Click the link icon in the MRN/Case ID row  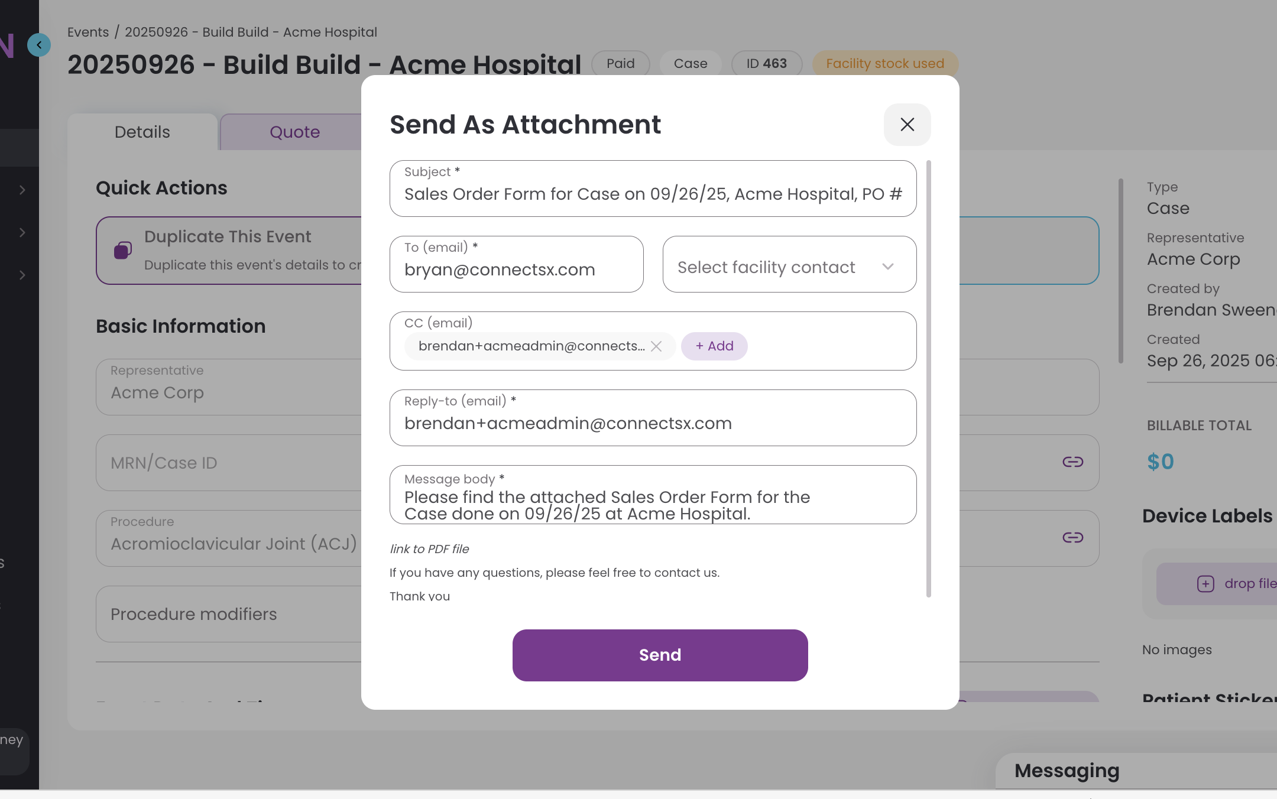coord(1072,462)
